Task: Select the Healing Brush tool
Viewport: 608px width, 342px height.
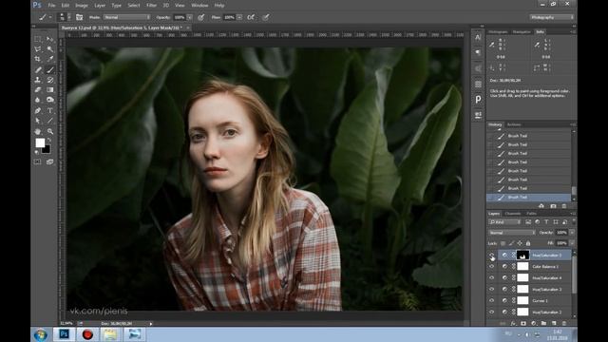Action: [38, 69]
